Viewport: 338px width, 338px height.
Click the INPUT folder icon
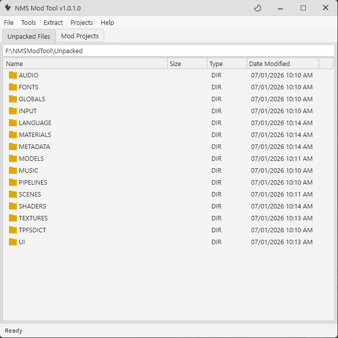13,111
